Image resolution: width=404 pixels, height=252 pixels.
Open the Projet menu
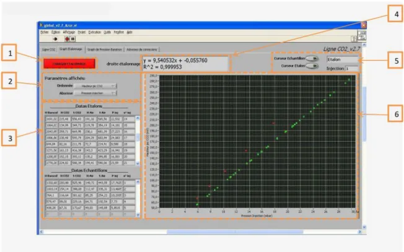point(82,32)
